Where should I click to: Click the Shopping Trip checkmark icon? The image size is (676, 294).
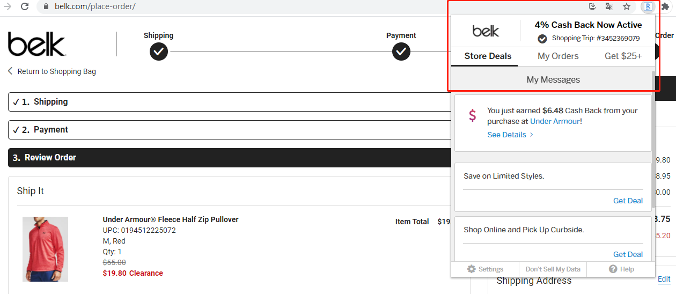coord(542,39)
